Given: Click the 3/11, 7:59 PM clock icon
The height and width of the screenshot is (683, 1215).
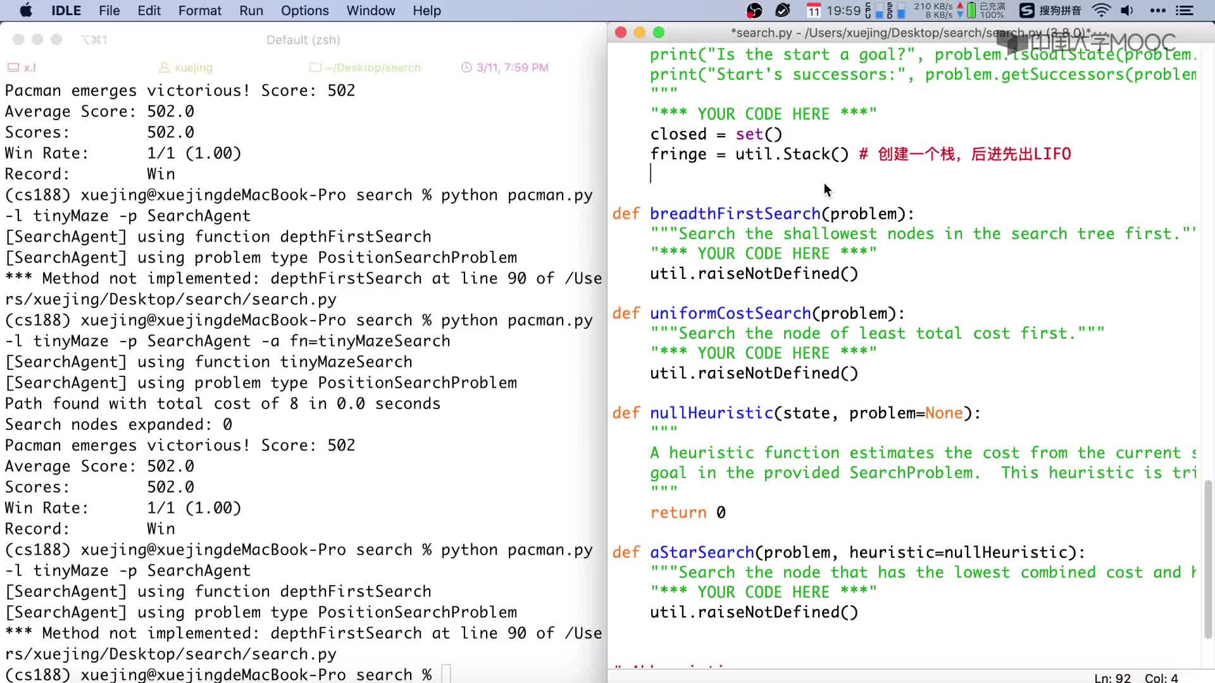Looking at the screenshot, I should pos(466,67).
